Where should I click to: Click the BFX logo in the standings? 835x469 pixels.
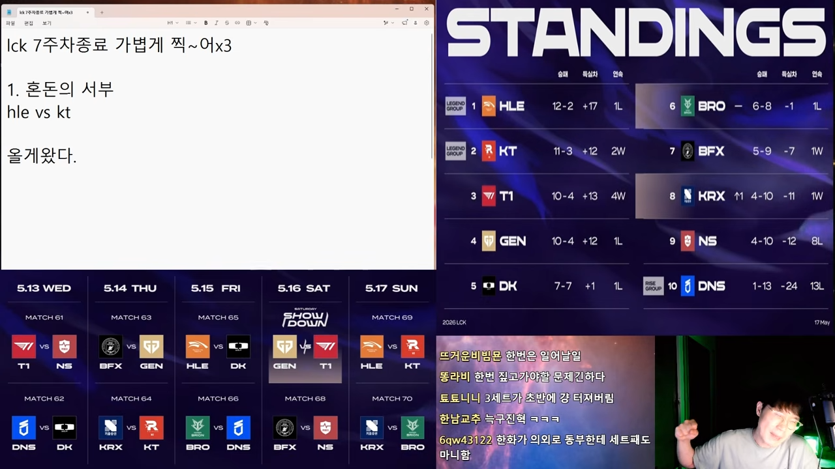688,151
